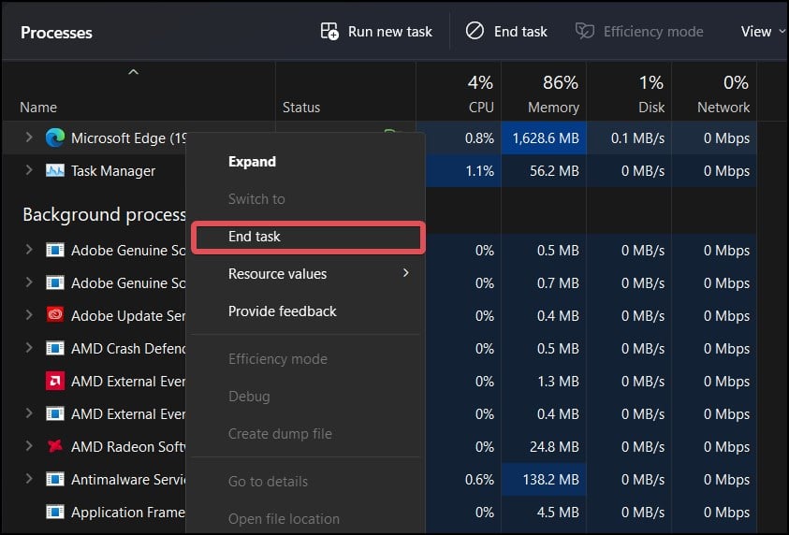Viewport: 789px width, 535px height.
Task: Click the 4.5 MB memory value
Action: tap(558, 512)
